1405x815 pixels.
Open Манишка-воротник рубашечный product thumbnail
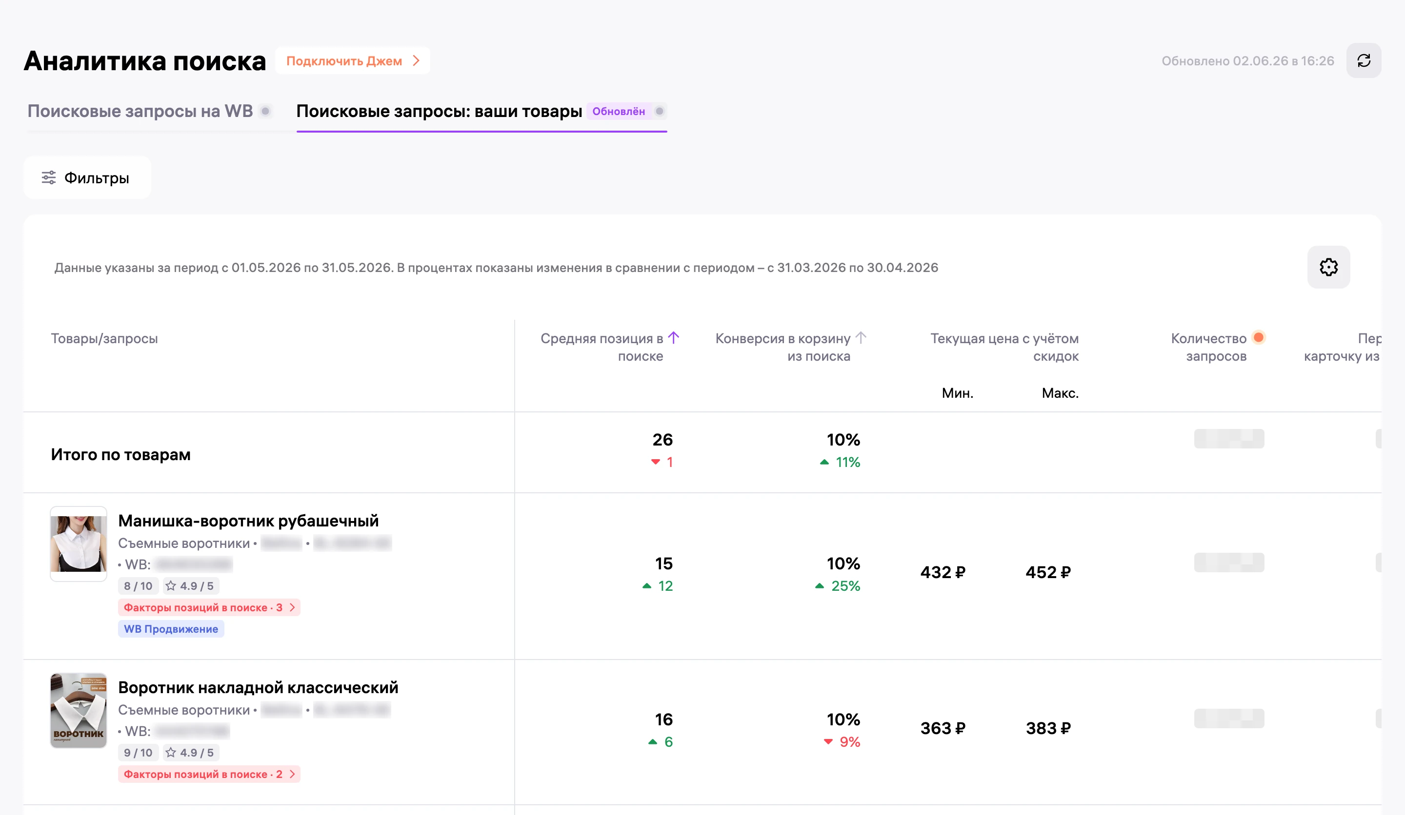click(x=79, y=543)
